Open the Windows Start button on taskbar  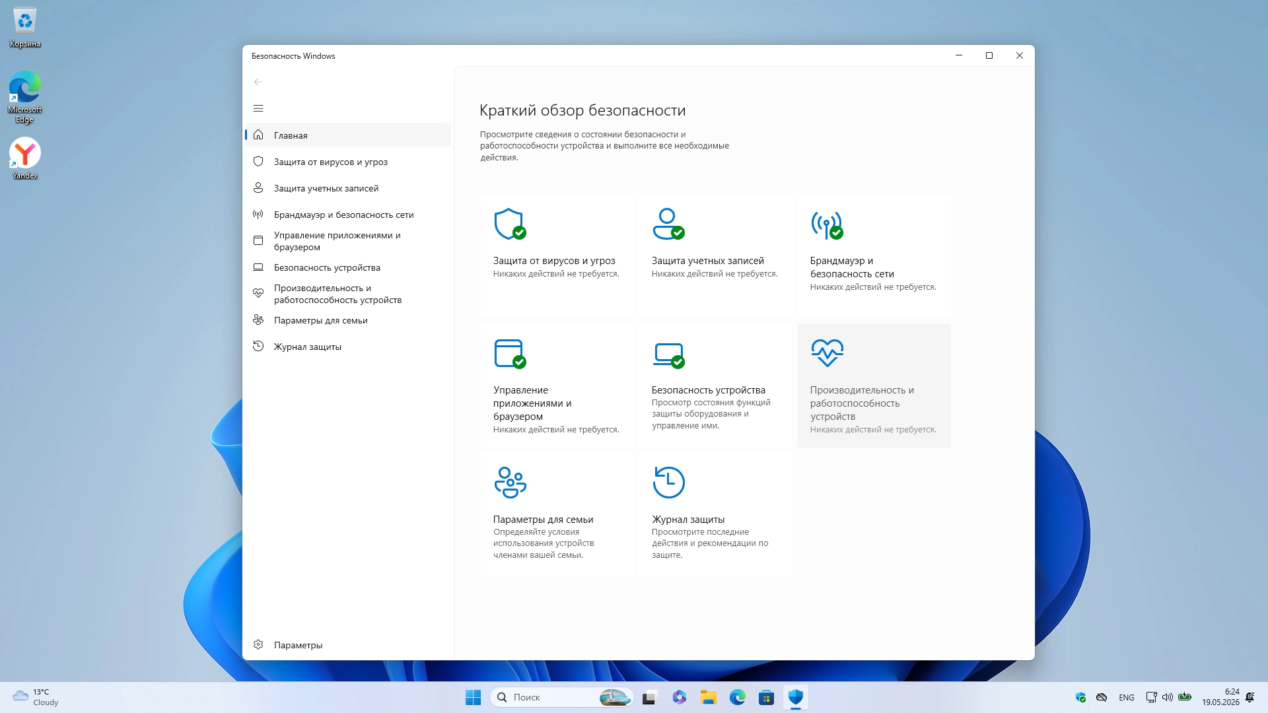pyautogui.click(x=473, y=697)
